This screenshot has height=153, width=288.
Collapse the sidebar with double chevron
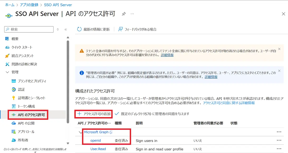pos(66,29)
